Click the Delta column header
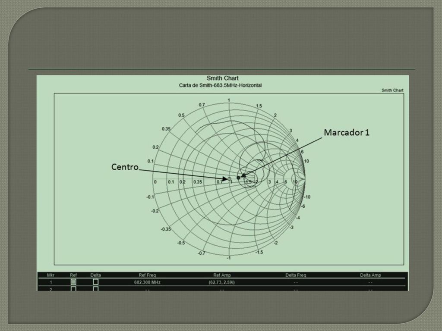The width and height of the screenshot is (442, 331). tap(95, 275)
